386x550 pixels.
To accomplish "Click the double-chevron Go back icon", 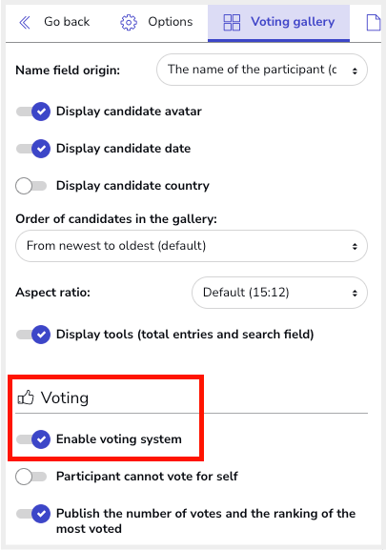I will [x=25, y=23].
